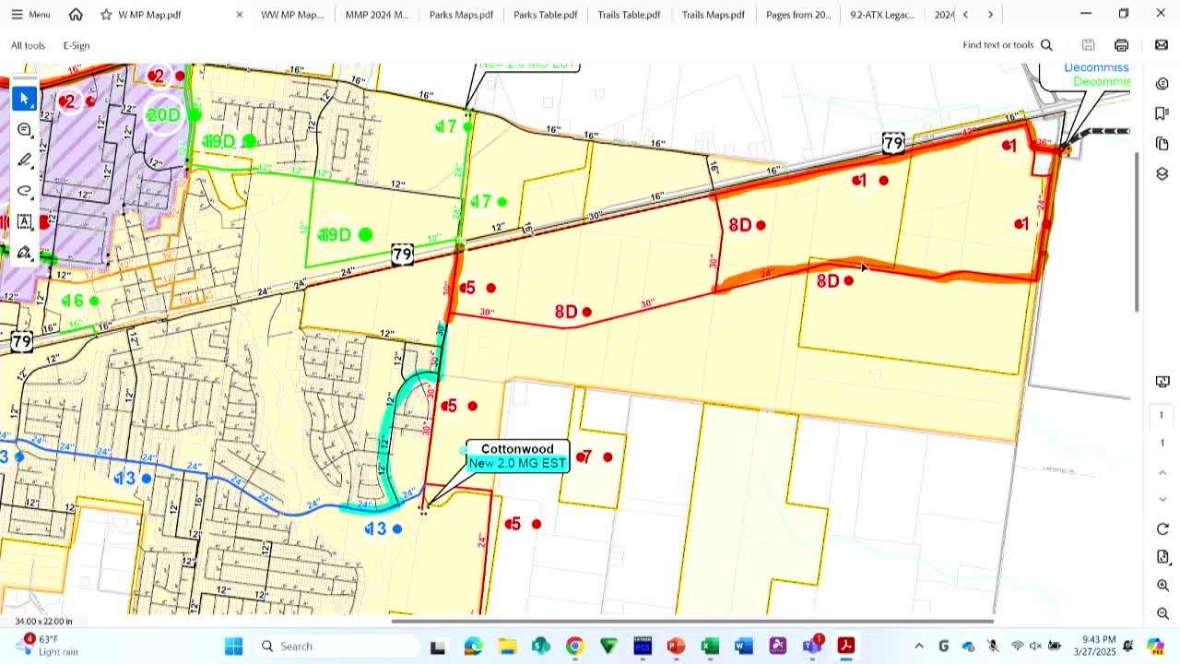
Task: Star the W MP Map.pdf document
Action: click(x=106, y=15)
